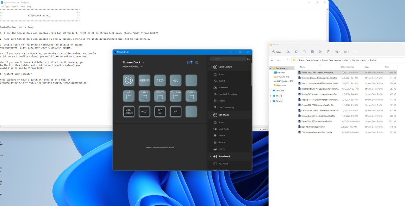Image resolution: width=405 pixels, height=206 pixels.
Task: Open Notepad File menu
Action: (2, 6)
